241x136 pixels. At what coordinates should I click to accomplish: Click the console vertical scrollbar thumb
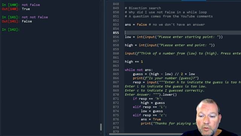pyautogui.click(x=101, y=127)
